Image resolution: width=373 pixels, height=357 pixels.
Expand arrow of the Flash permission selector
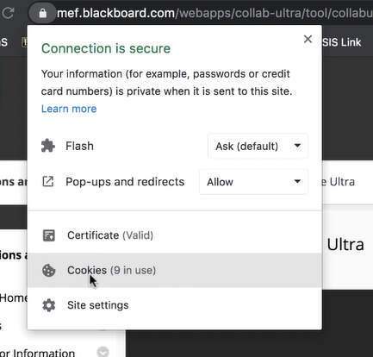[x=297, y=146]
